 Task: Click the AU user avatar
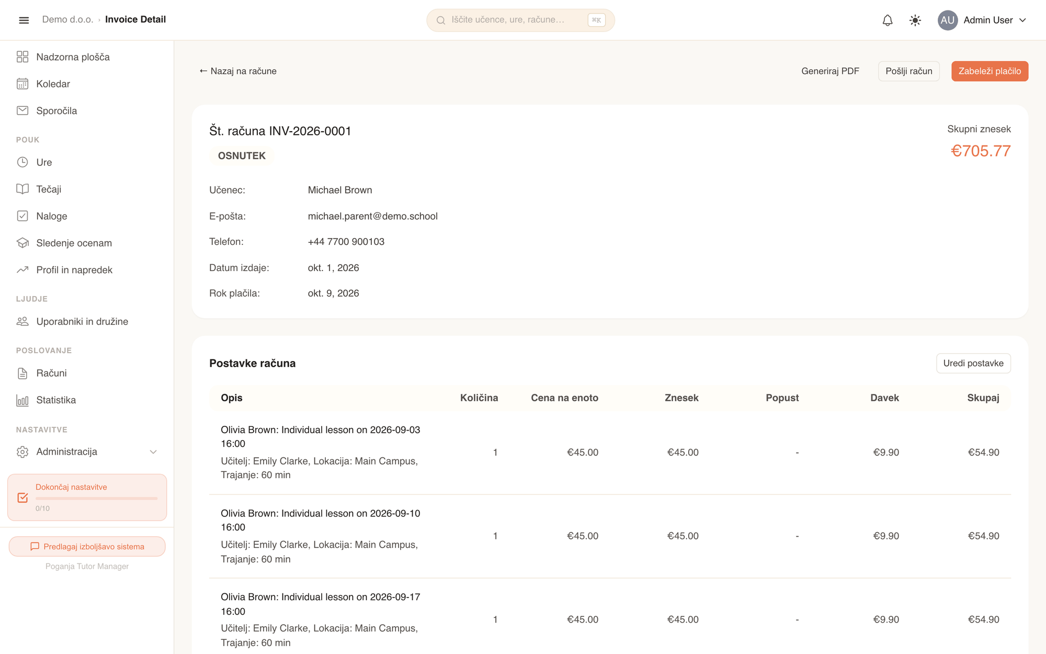pyautogui.click(x=948, y=20)
